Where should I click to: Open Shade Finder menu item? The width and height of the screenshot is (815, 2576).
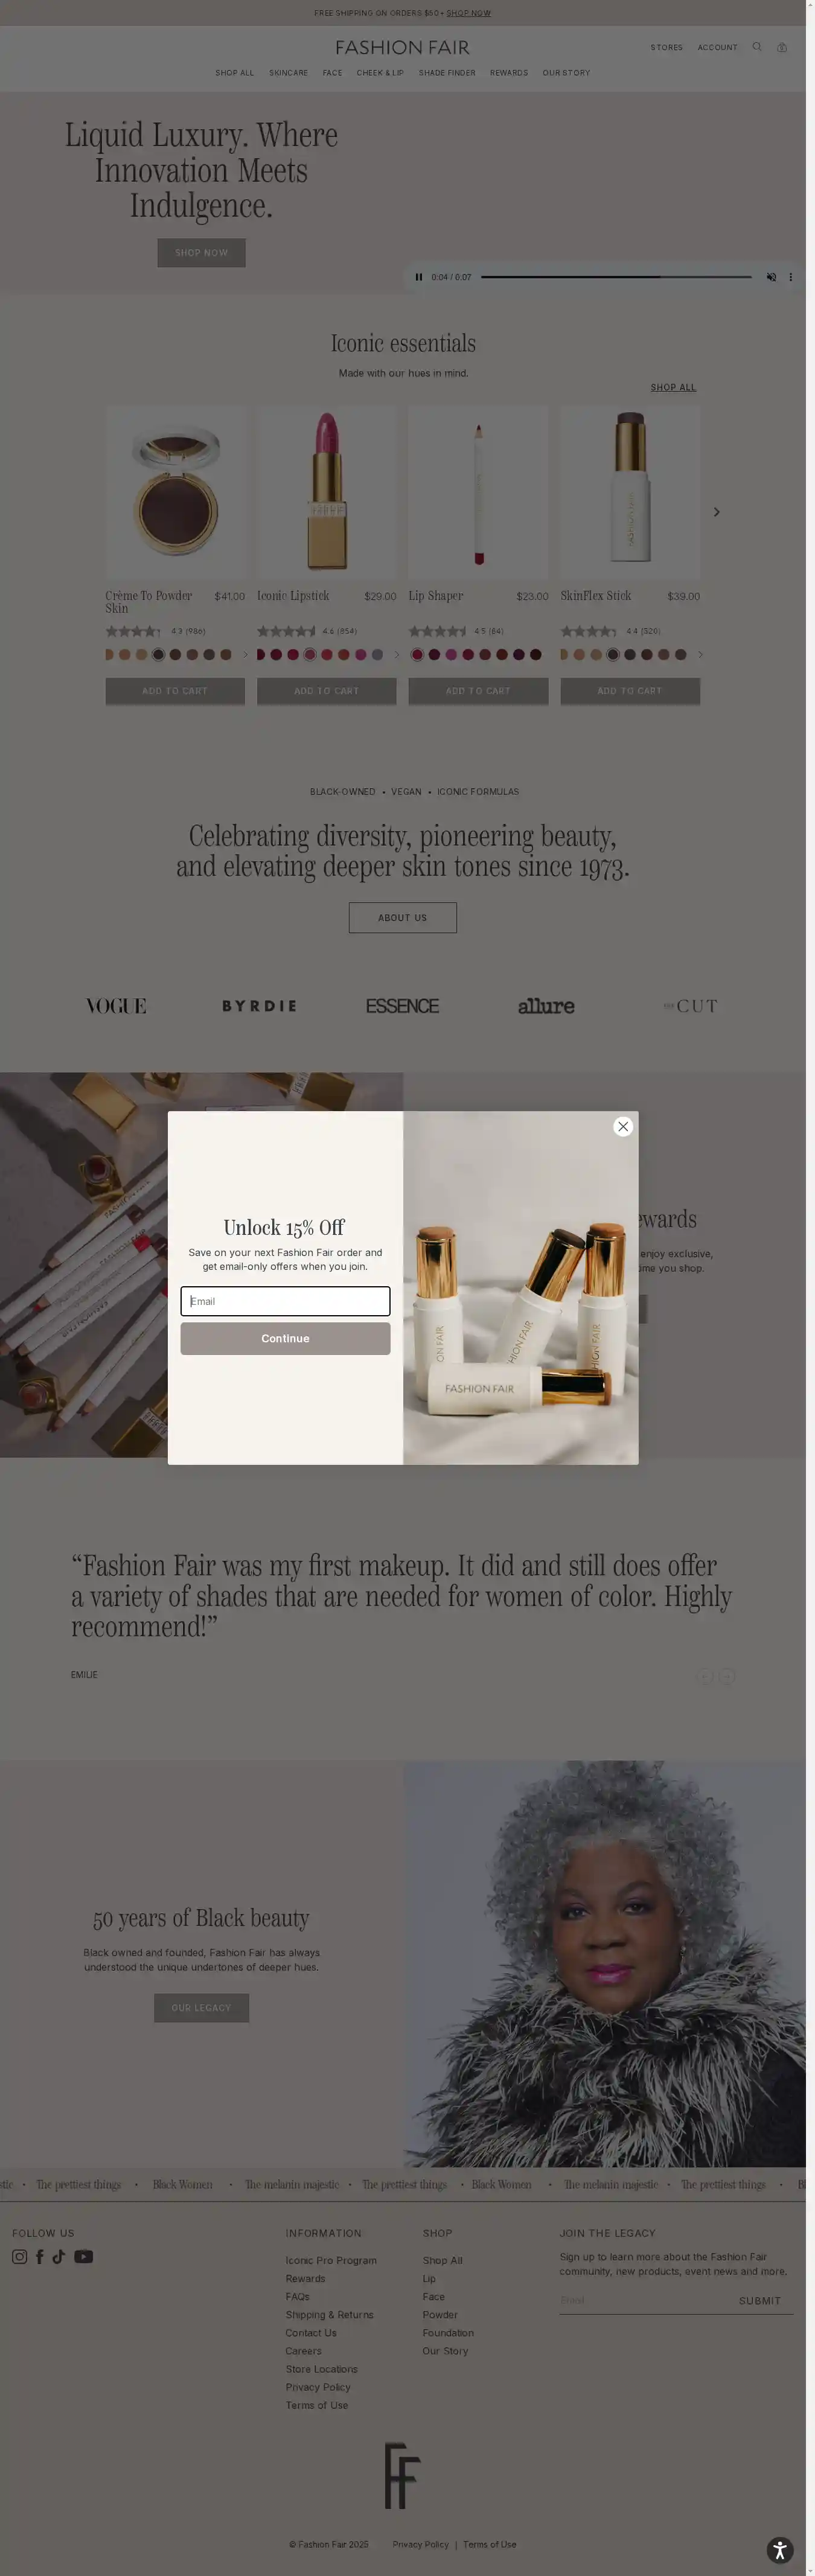(447, 73)
